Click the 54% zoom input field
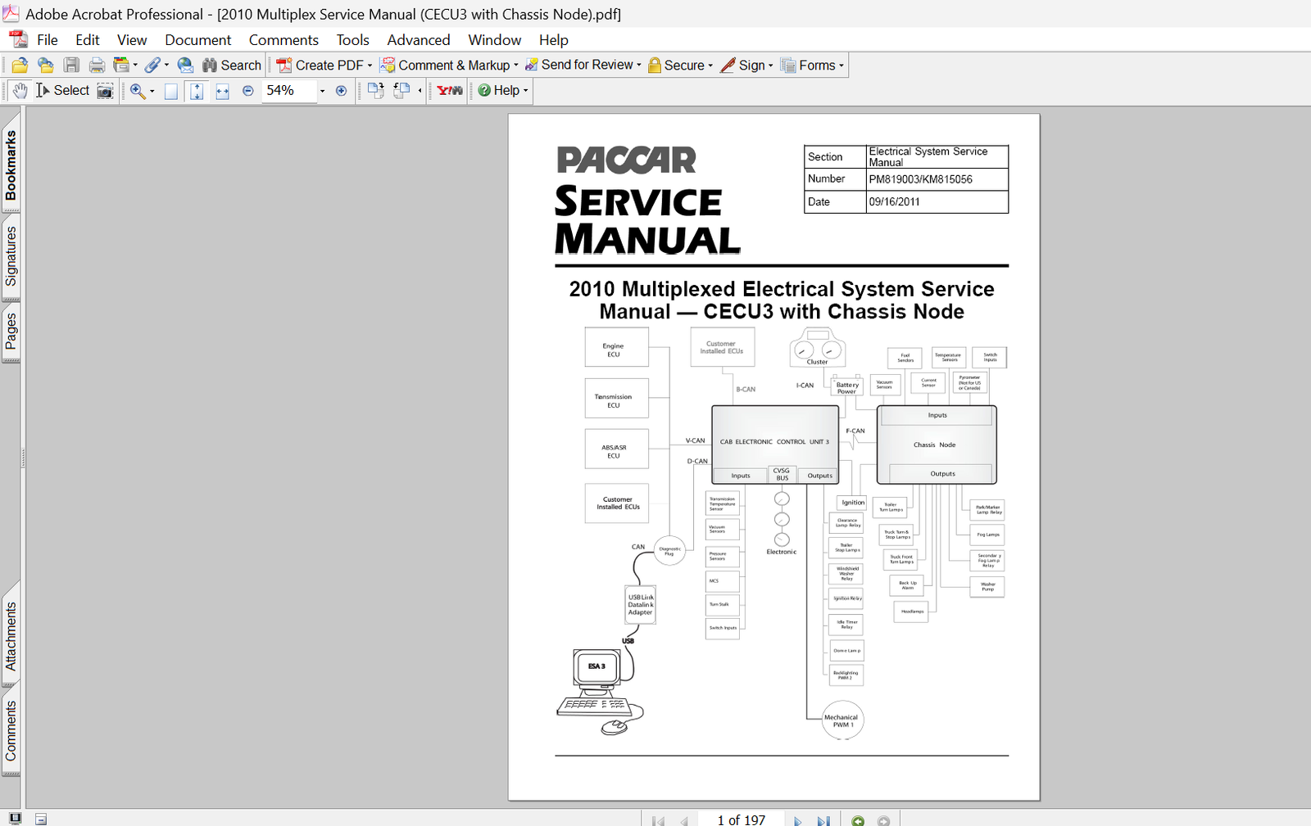The width and height of the screenshot is (1311, 826). tap(289, 91)
